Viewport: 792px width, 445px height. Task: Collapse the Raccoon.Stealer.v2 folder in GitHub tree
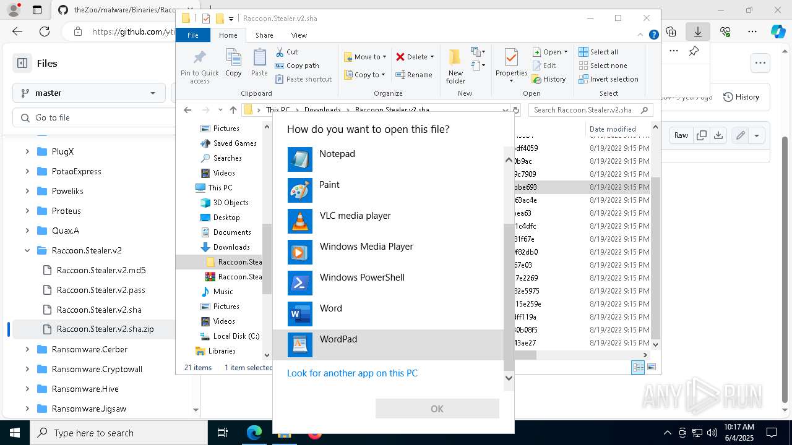(27, 250)
